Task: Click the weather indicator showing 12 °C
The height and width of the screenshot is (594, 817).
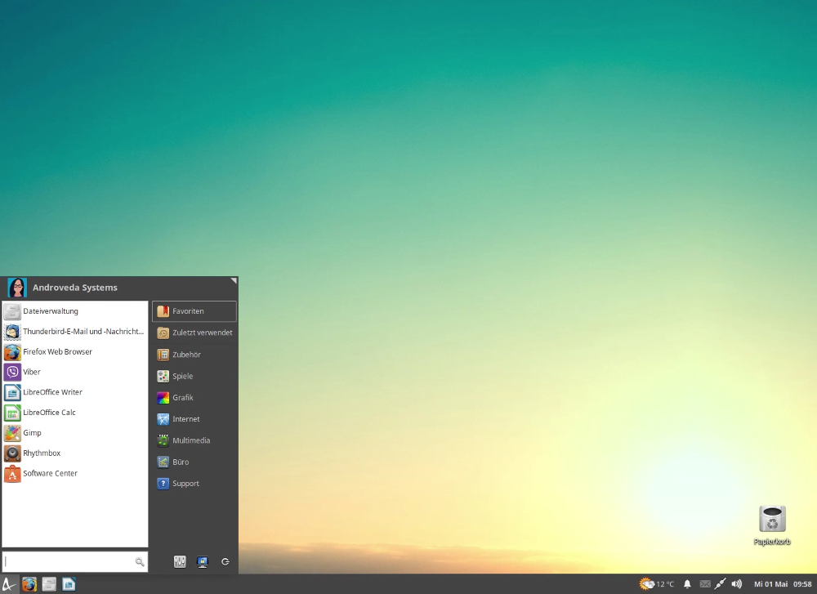Action: (657, 584)
